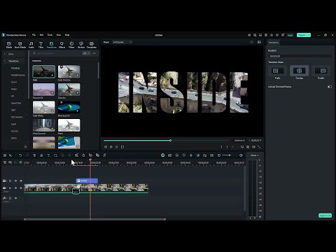Open the Filters tab
The width and height of the screenshot is (336, 252).
pyautogui.click(x=71, y=45)
